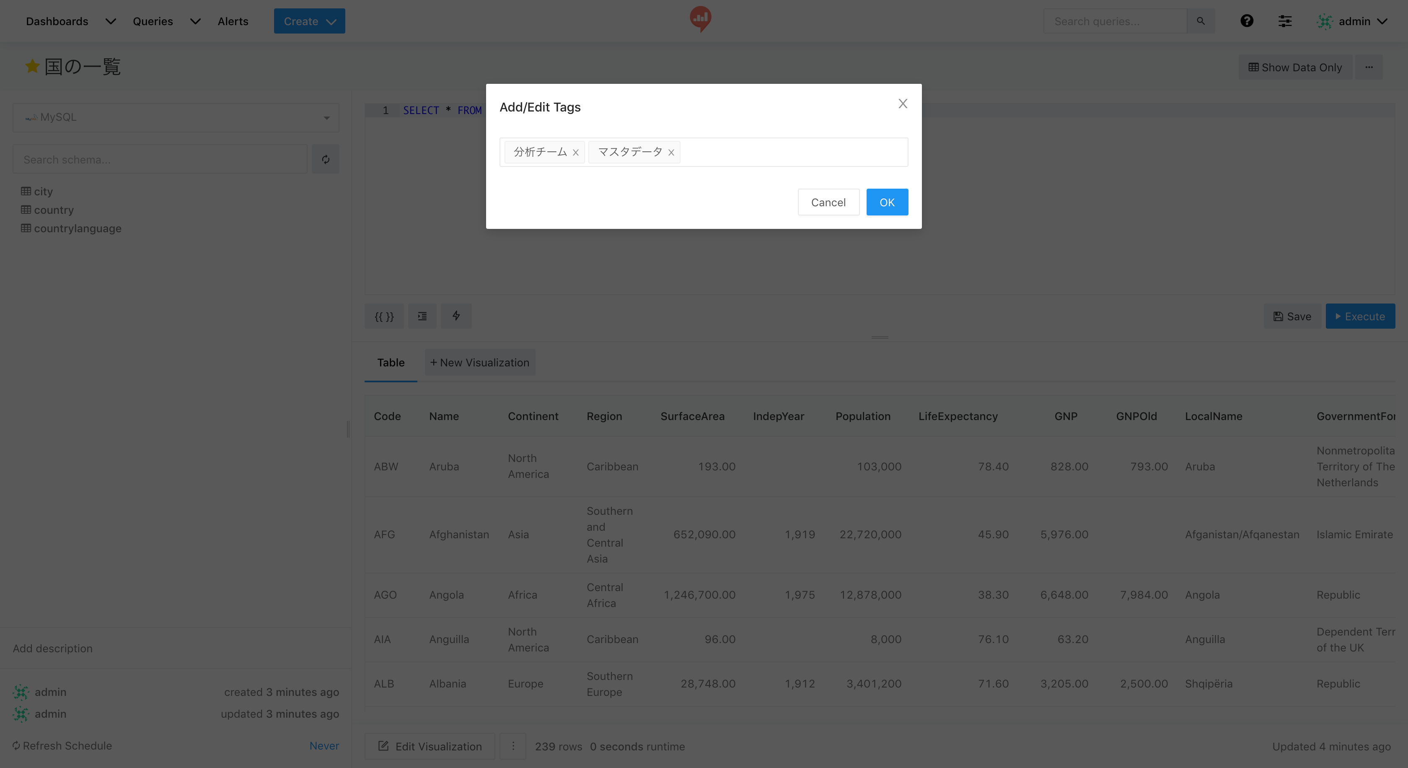The height and width of the screenshot is (768, 1408).
Task: Toggle the favorite star on the query
Action: [x=32, y=67]
